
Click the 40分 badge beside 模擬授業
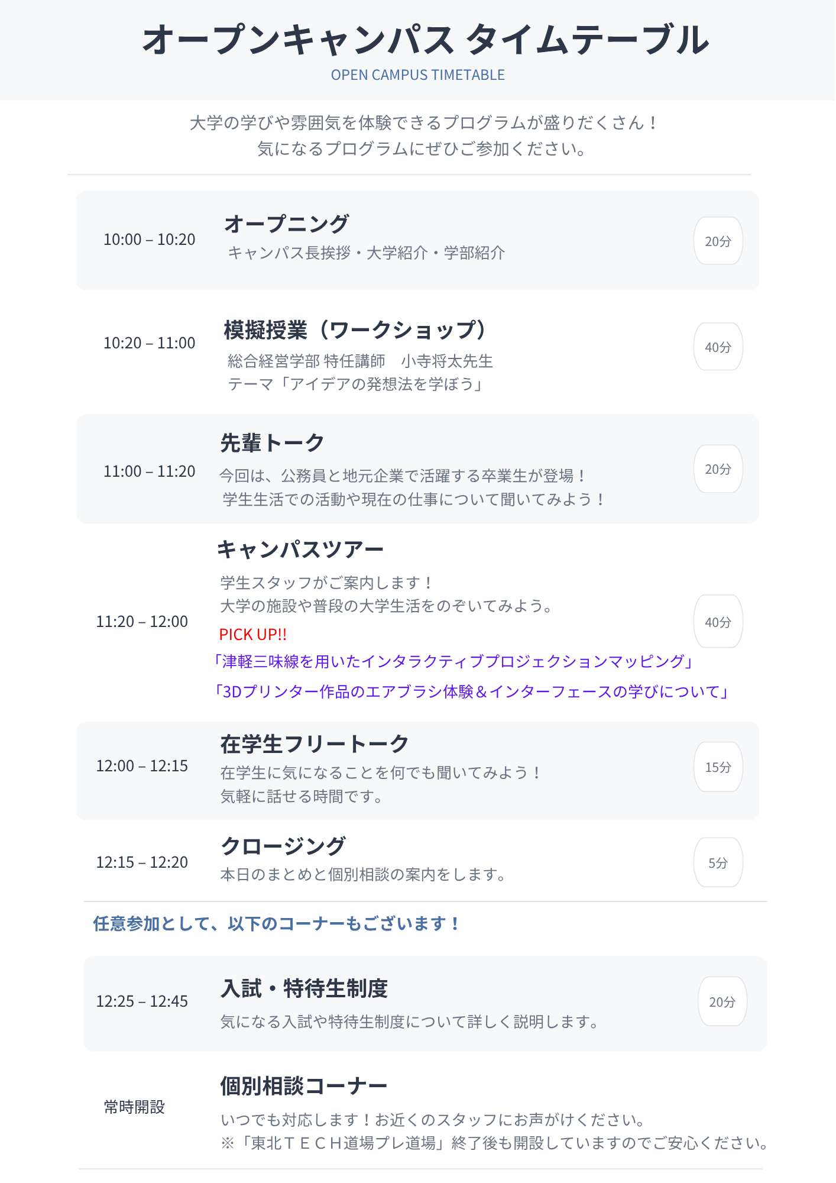pos(718,347)
